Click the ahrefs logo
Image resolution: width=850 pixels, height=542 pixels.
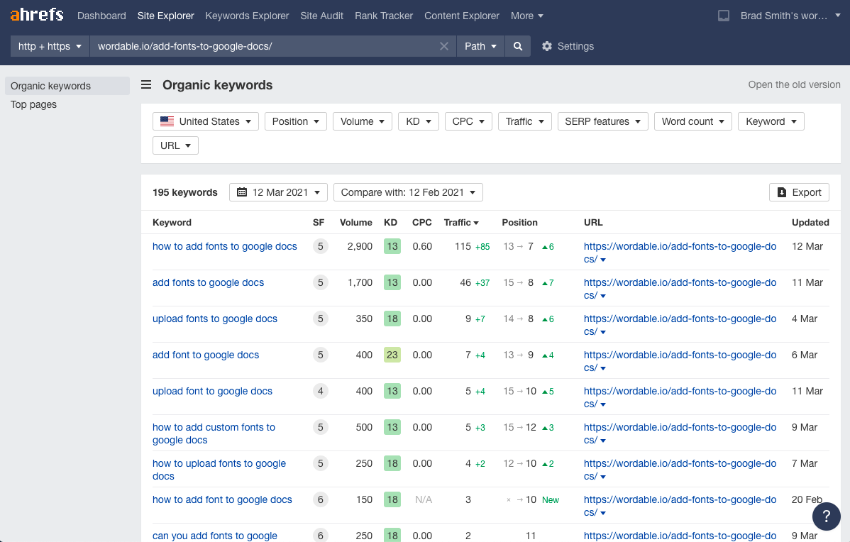36,14
